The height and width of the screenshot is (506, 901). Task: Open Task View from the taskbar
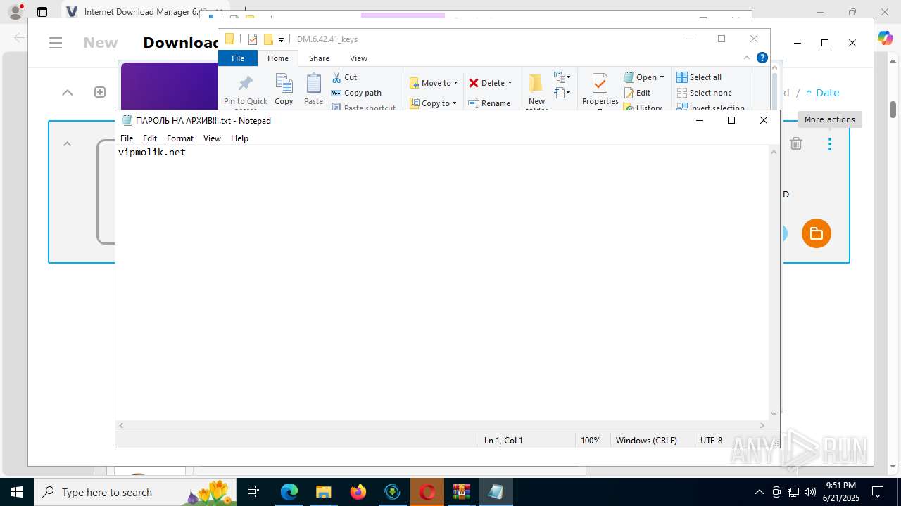[x=254, y=492]
